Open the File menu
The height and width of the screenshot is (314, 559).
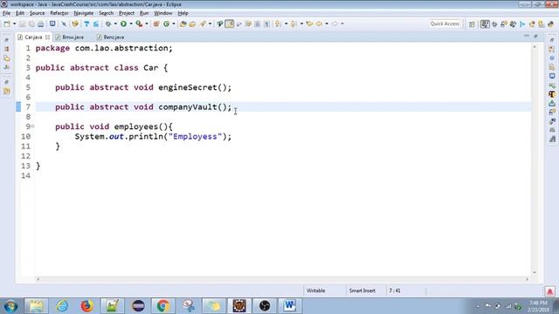pos(6,13)
